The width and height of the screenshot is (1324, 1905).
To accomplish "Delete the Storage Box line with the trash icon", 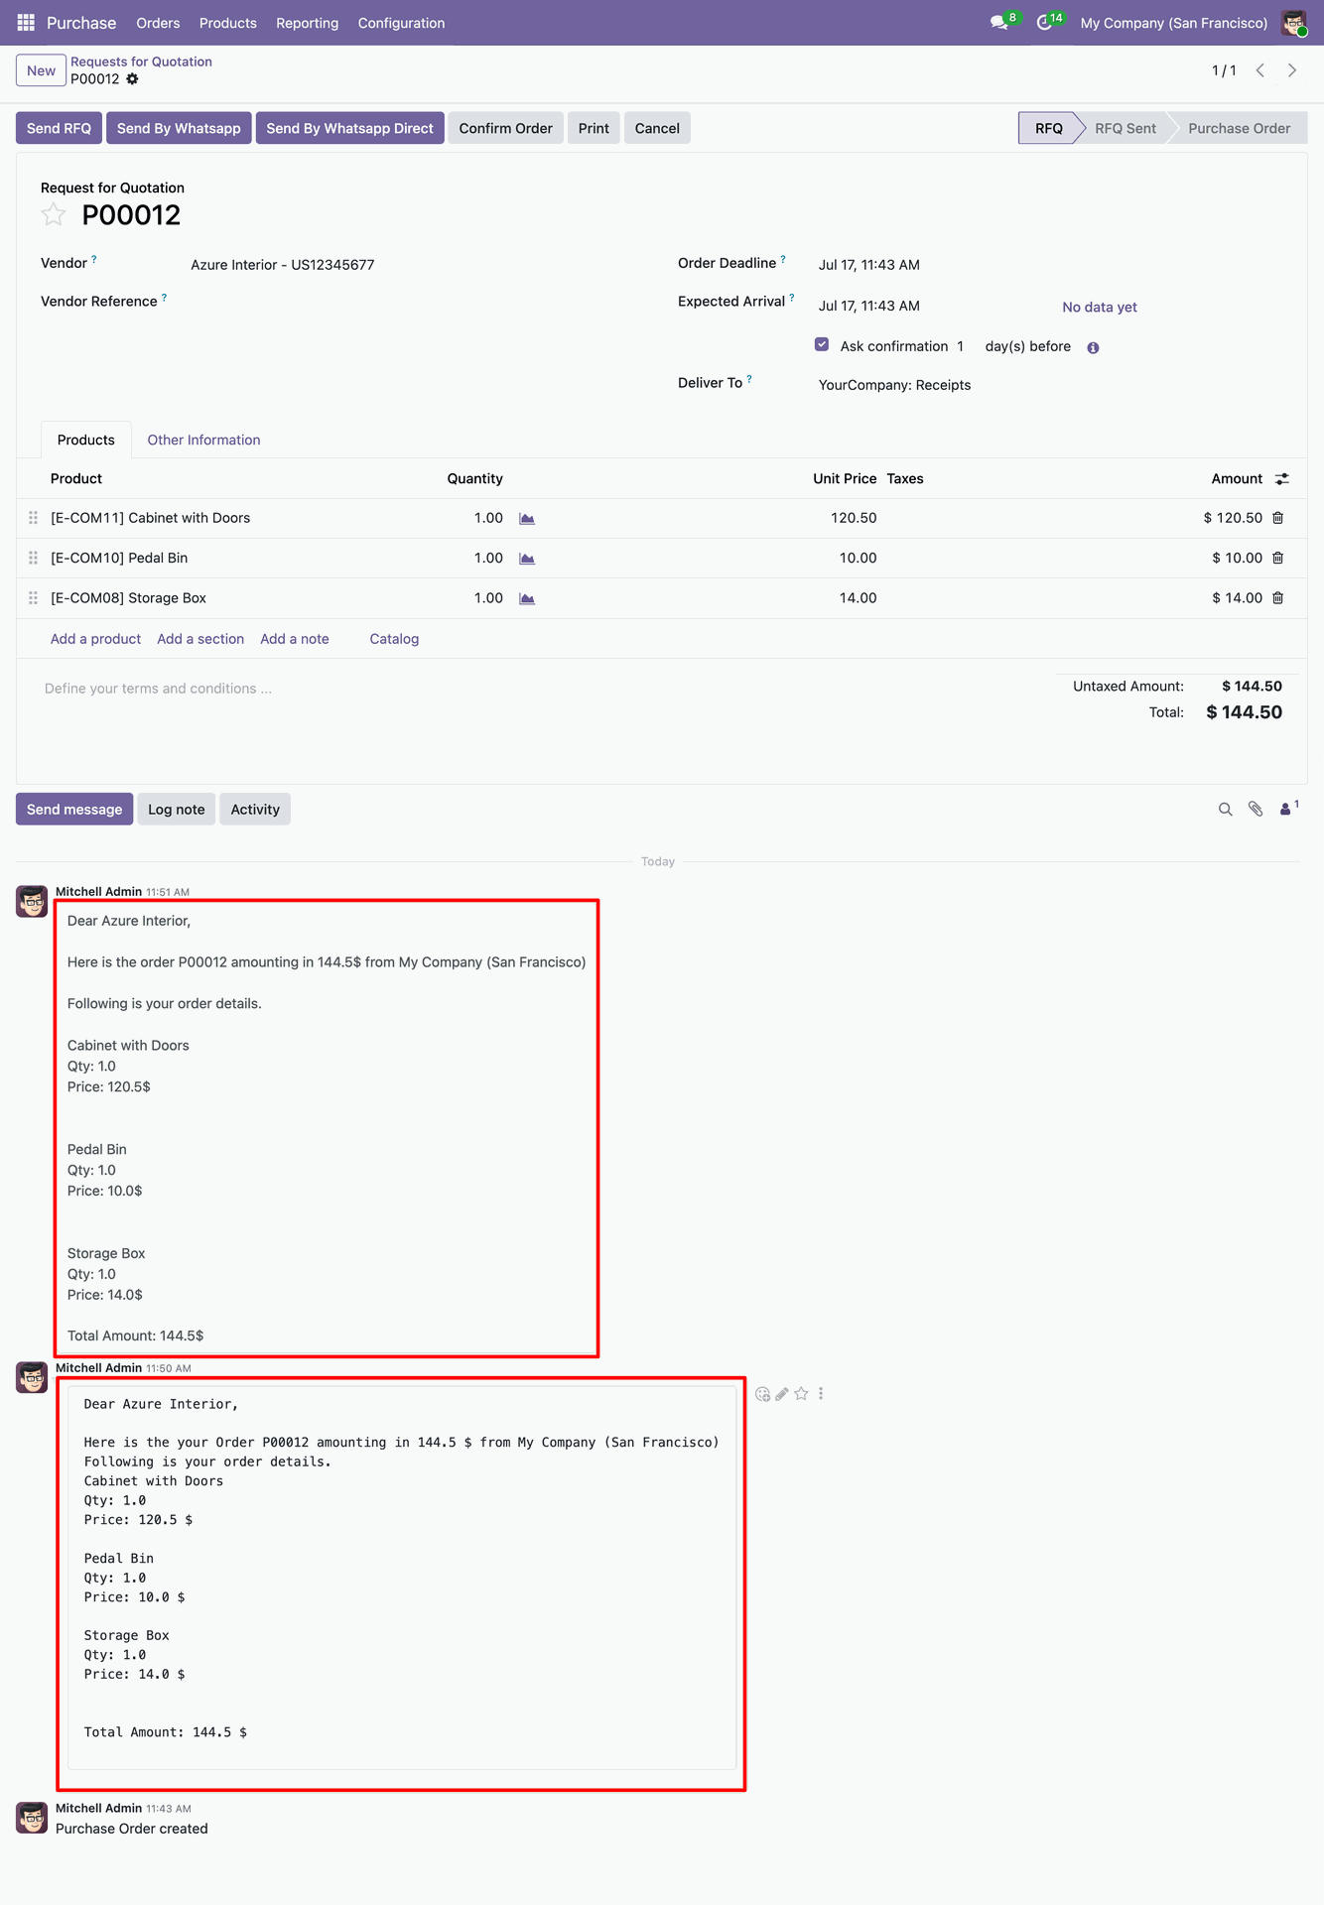I will (1278, 598).
